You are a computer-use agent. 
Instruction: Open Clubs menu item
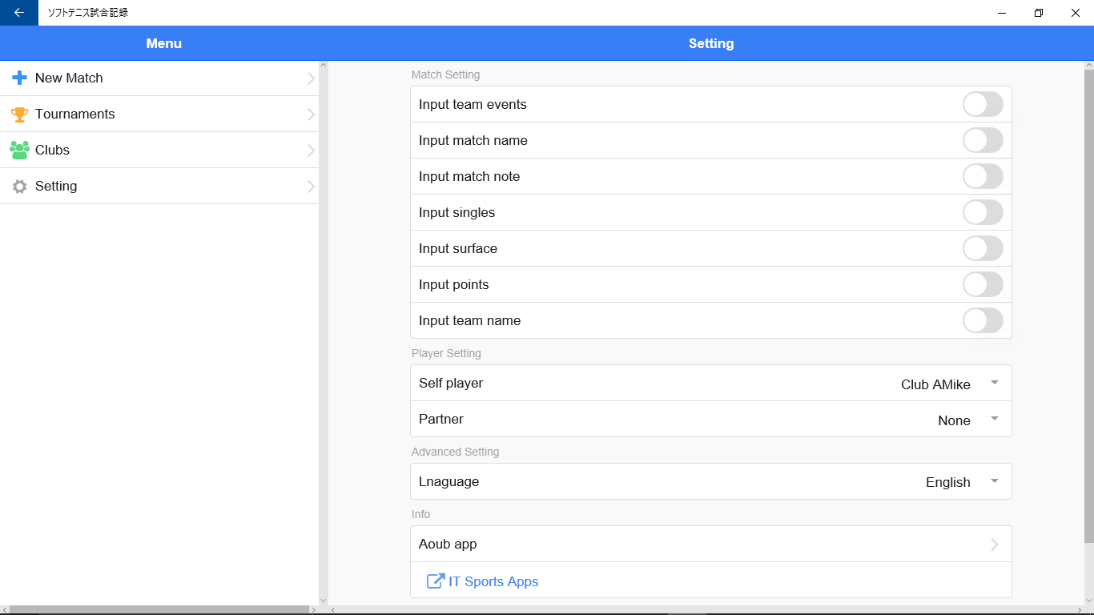coord(159,150)
